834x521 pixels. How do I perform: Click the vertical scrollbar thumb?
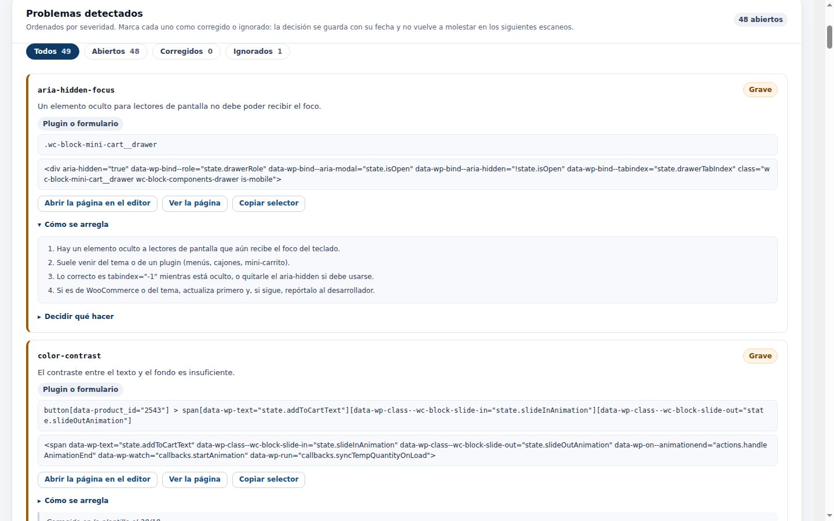point(829,37)
